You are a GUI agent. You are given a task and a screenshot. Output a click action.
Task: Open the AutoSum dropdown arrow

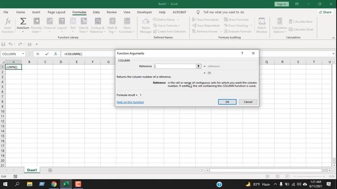point(23,32)
